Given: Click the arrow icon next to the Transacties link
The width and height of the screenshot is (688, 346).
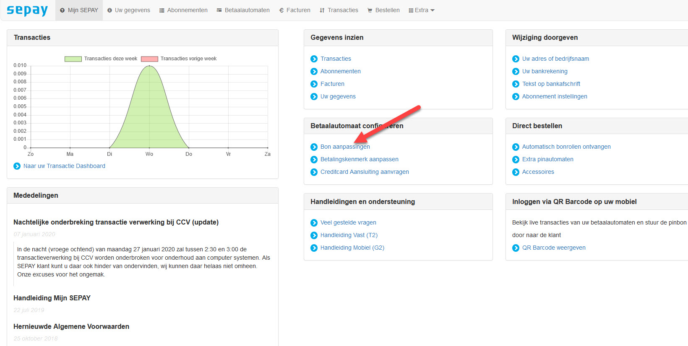Looking at the screenshot, I should [x=314, y=59].
